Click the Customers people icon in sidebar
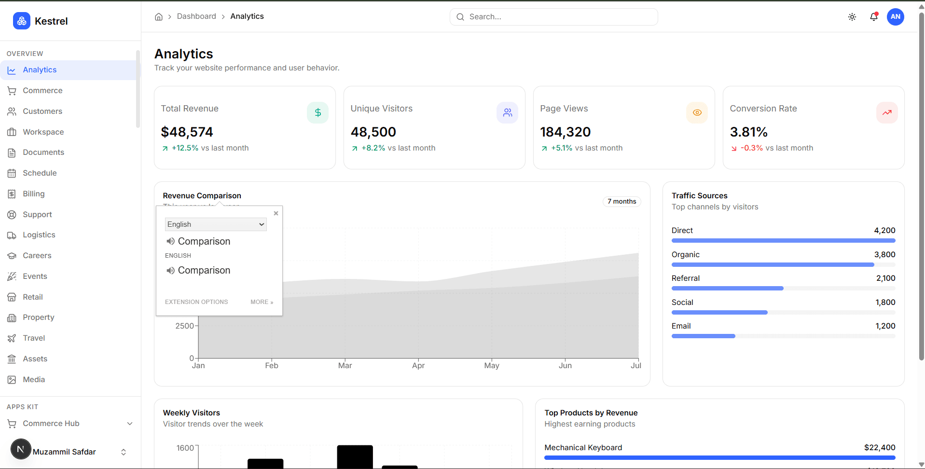The width and height of the screenshot is (925, 469). point(12,111)
